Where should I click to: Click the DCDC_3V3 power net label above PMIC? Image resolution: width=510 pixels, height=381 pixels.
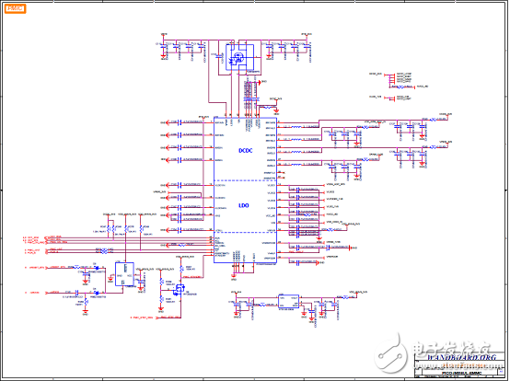(x=276, y=98)
